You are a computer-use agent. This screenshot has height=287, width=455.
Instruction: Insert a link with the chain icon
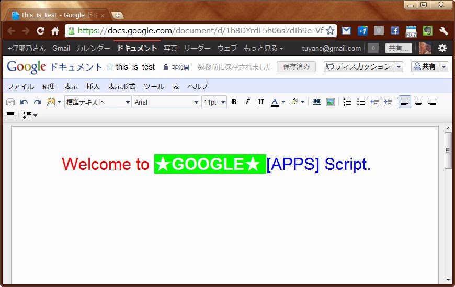click(316, 102)
